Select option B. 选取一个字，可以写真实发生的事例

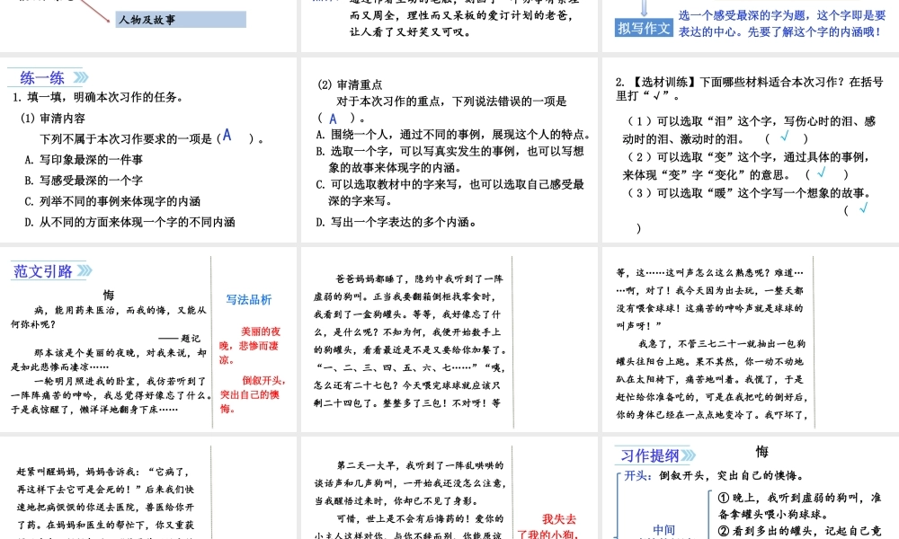pos(450,159)
